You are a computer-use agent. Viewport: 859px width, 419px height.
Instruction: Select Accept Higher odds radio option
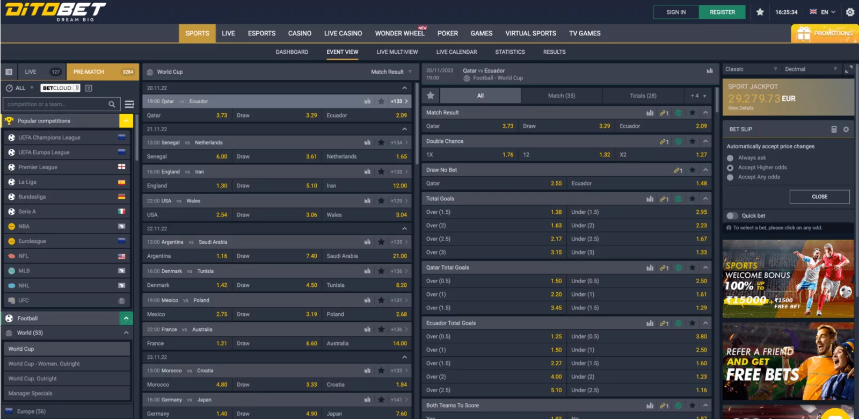pos(730,168)
